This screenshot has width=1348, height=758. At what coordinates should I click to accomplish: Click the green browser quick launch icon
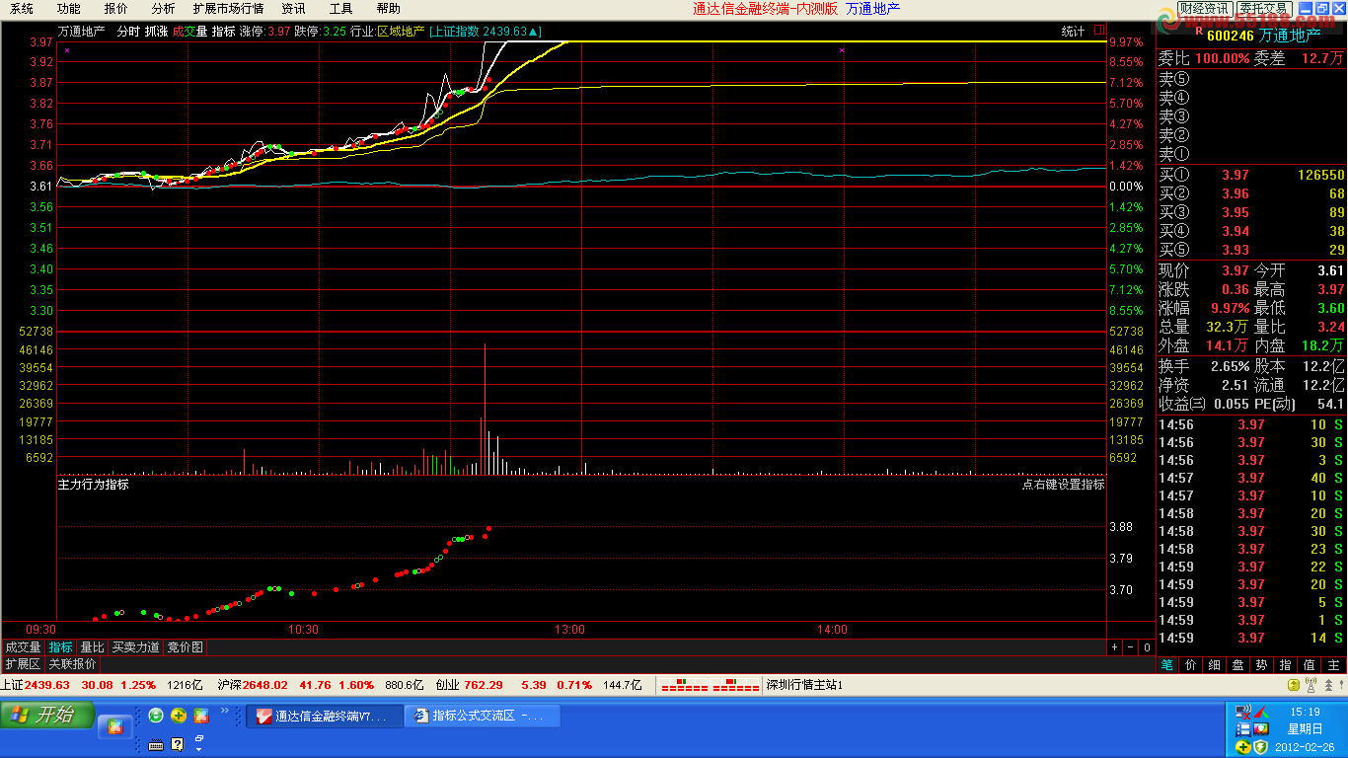(155, 716)
